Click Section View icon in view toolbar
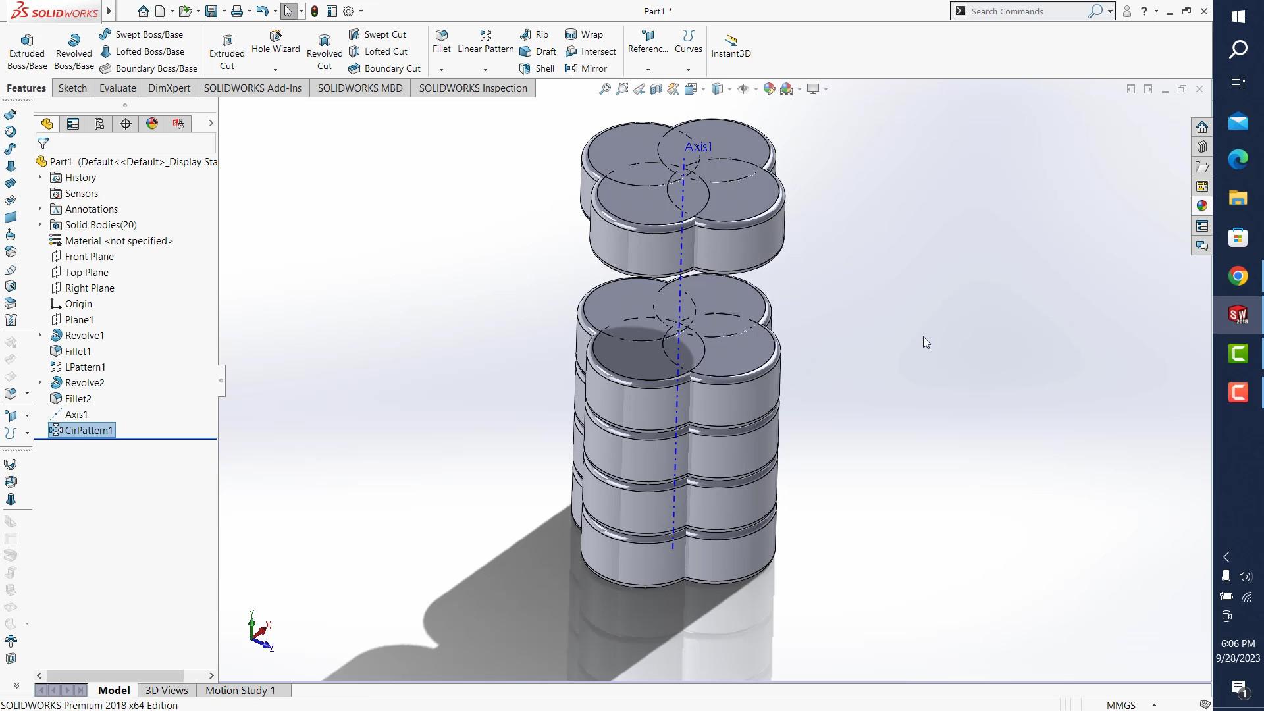 656,89
